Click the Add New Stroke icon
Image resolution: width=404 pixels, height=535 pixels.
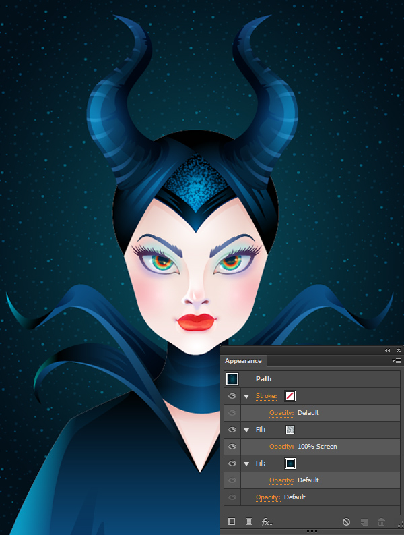coord(232,522)
